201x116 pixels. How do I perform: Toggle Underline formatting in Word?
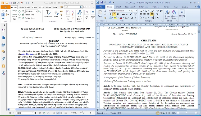[118, 14]
